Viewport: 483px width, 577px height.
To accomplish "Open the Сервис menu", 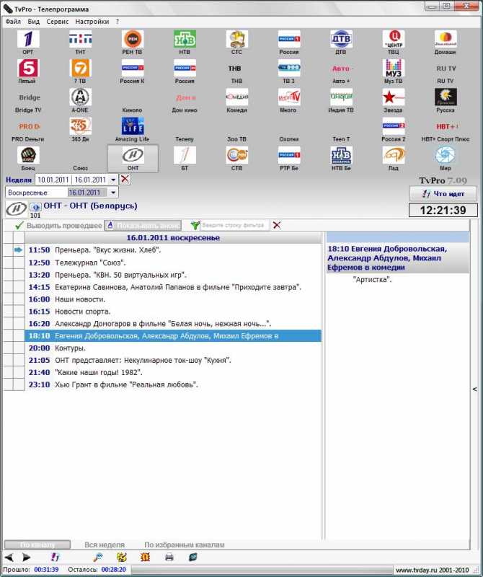I will tap(58, 22).
